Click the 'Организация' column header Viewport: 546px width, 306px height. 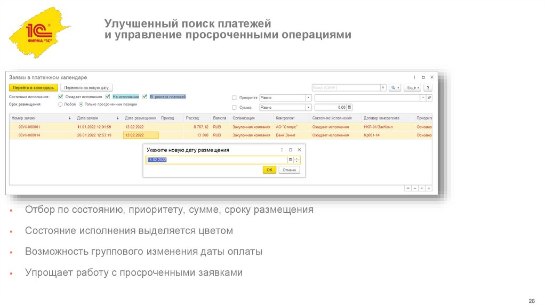[x=252, y=118]
